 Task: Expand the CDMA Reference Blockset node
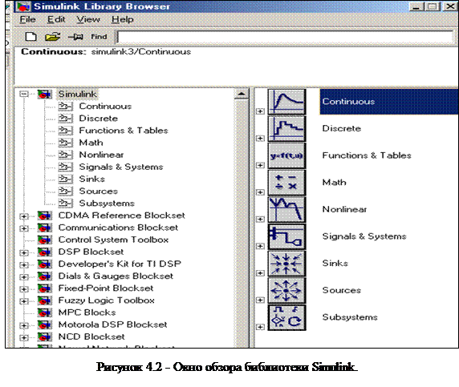coord(24,216)
